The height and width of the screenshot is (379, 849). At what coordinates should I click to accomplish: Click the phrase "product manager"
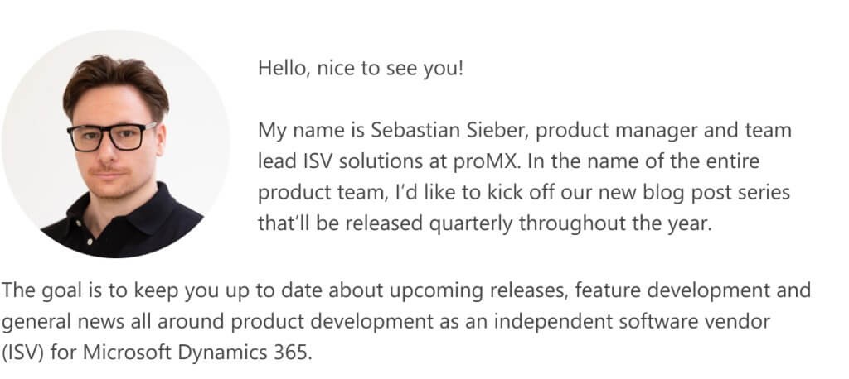click(610, 132)
